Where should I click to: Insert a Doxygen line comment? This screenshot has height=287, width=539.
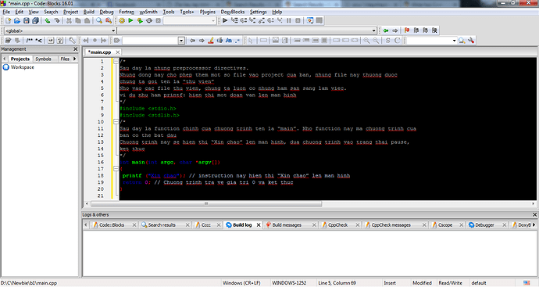pos(38,41)
